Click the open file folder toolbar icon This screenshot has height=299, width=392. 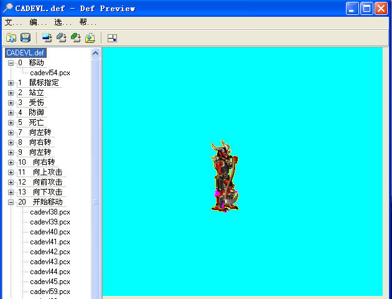(x=11, y=38)
